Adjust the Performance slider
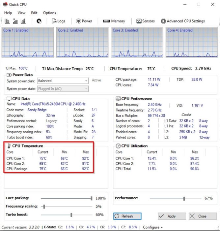Screen dimensions: 220x231 (x=184, y=199)
